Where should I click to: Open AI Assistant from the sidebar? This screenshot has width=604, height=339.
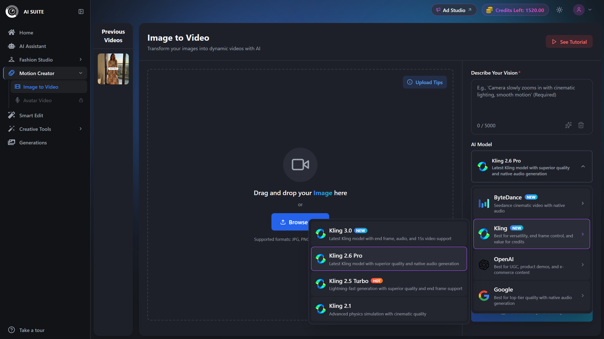pos(45,46)
